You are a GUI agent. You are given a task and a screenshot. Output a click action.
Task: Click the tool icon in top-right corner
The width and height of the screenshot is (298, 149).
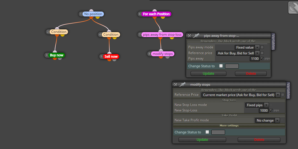coord(293,8)
